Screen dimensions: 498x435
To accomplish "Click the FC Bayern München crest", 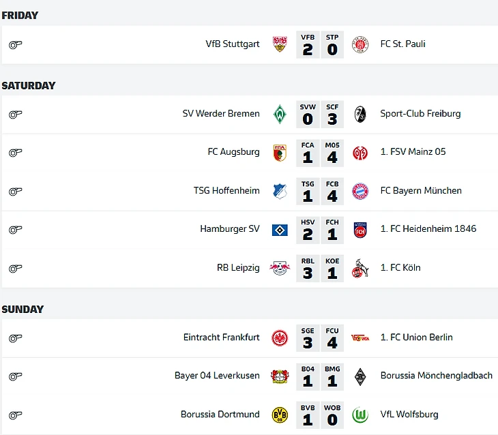I will tap(360, 191).
